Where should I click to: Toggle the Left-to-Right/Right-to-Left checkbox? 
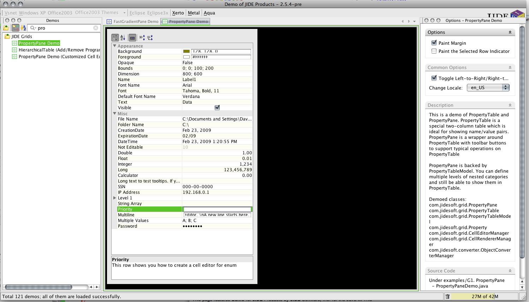pos(434,78)
